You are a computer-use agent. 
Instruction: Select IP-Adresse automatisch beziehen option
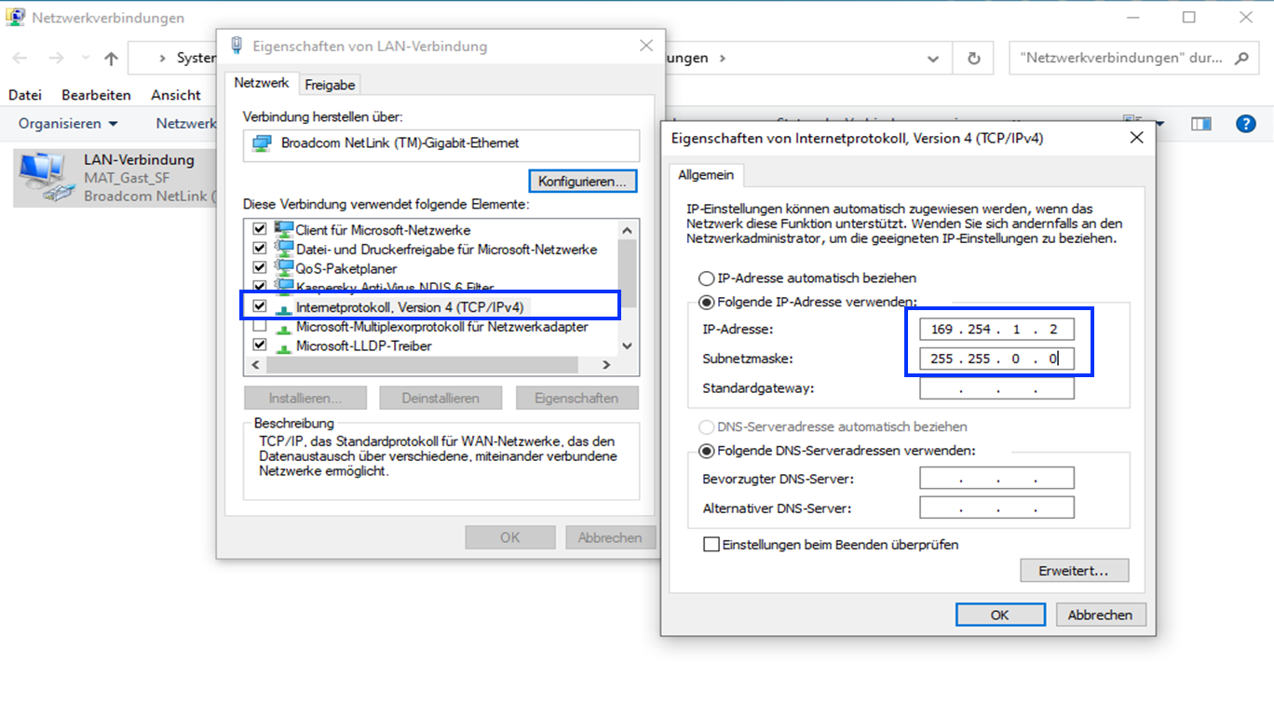coord(806,278)
